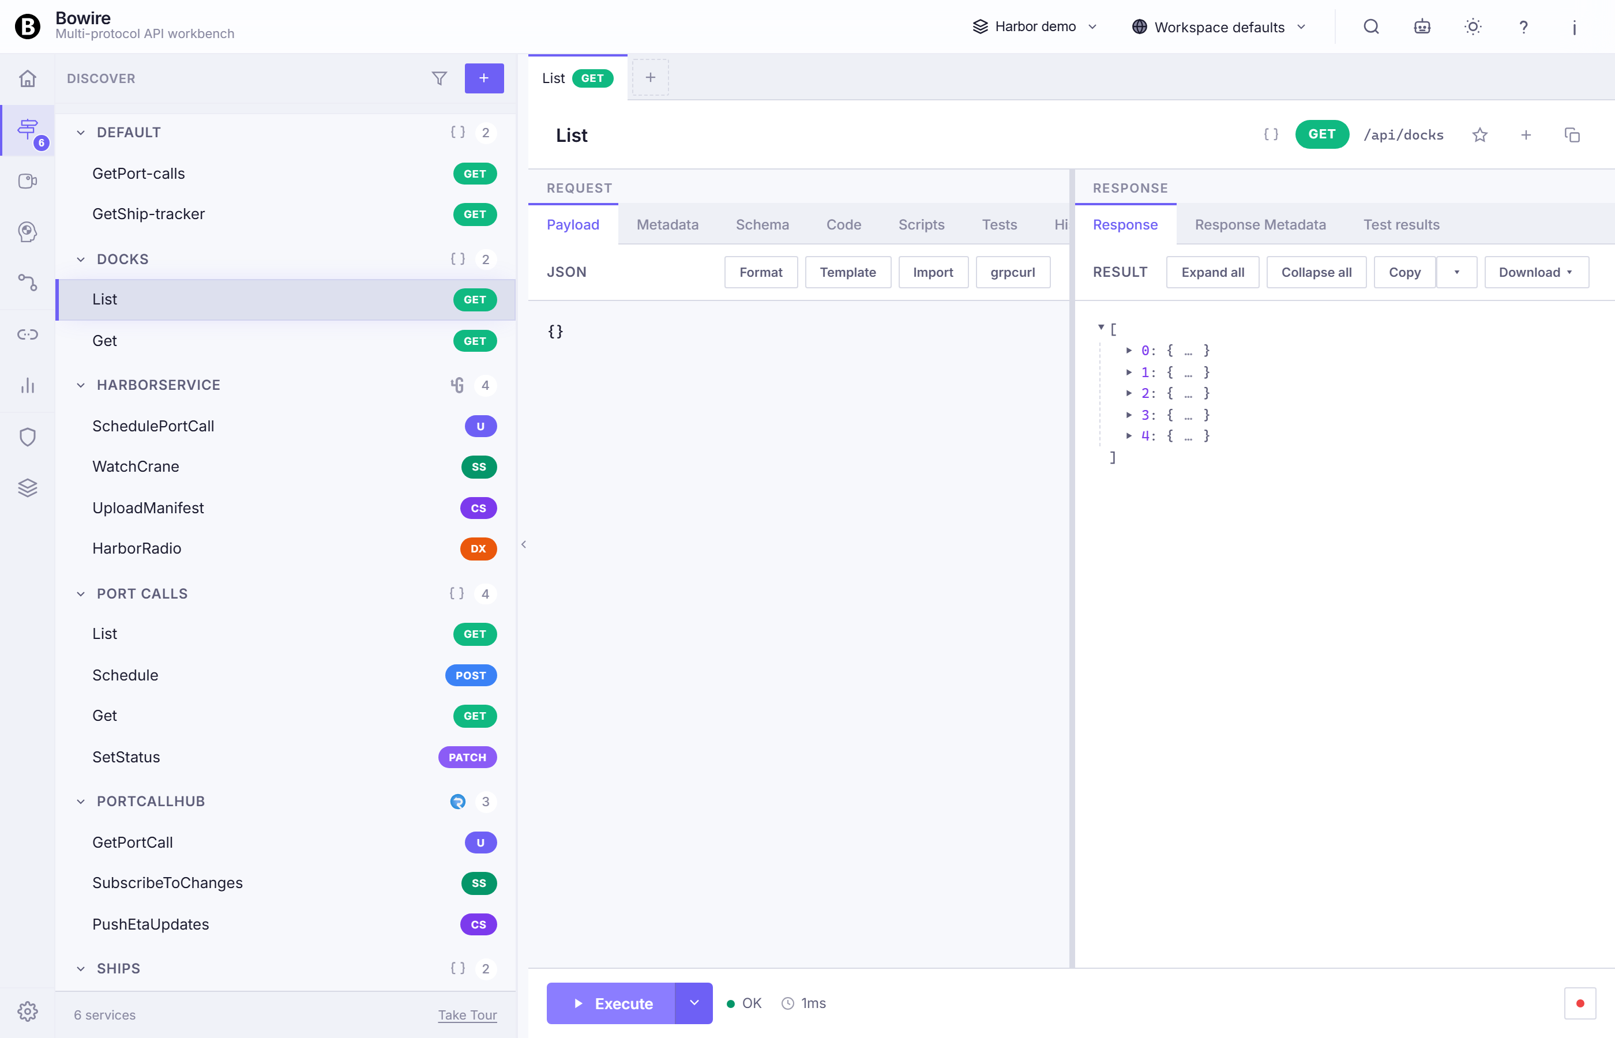
Task: Click the Import button
Action: pyautogui.click(x=933, y=272)
